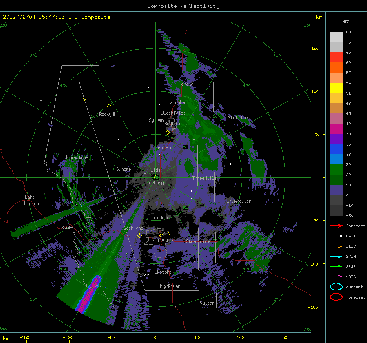Click the Innisfail town label
This screenshot has height=343, width=367.
point(165,148)
